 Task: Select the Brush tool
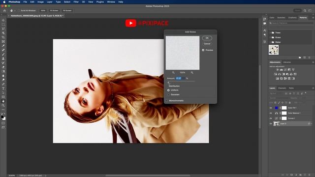click(x=3, y=54)
